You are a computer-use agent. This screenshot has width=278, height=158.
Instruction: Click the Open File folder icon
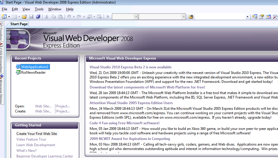pos(24,17)
